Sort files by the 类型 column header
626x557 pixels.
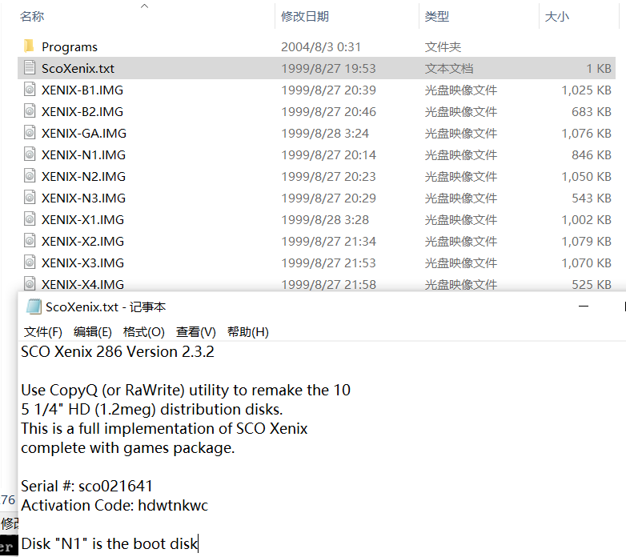[x=437, y=16]
